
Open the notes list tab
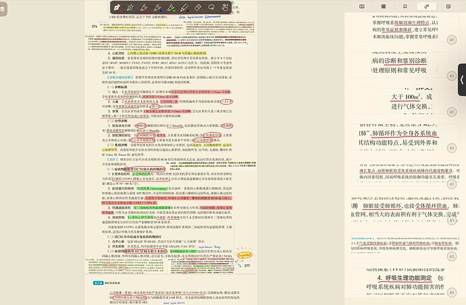pyautogui.click(x=449, y=7)
